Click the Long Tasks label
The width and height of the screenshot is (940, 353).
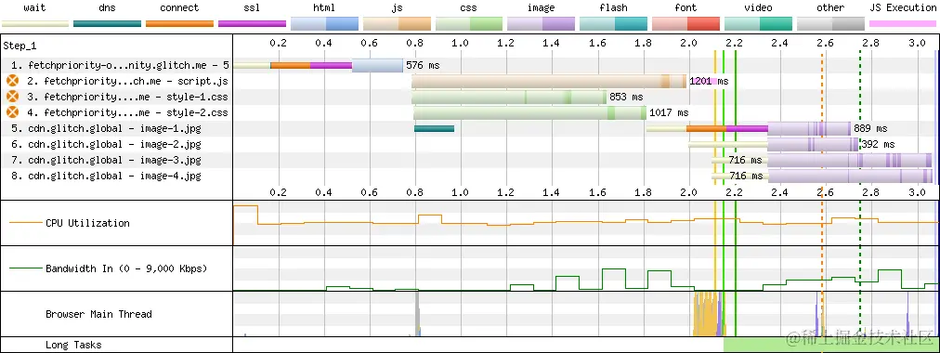pos(73,345)
